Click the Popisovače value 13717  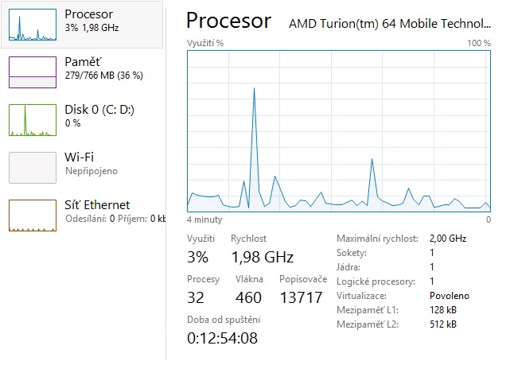[302, 298]
